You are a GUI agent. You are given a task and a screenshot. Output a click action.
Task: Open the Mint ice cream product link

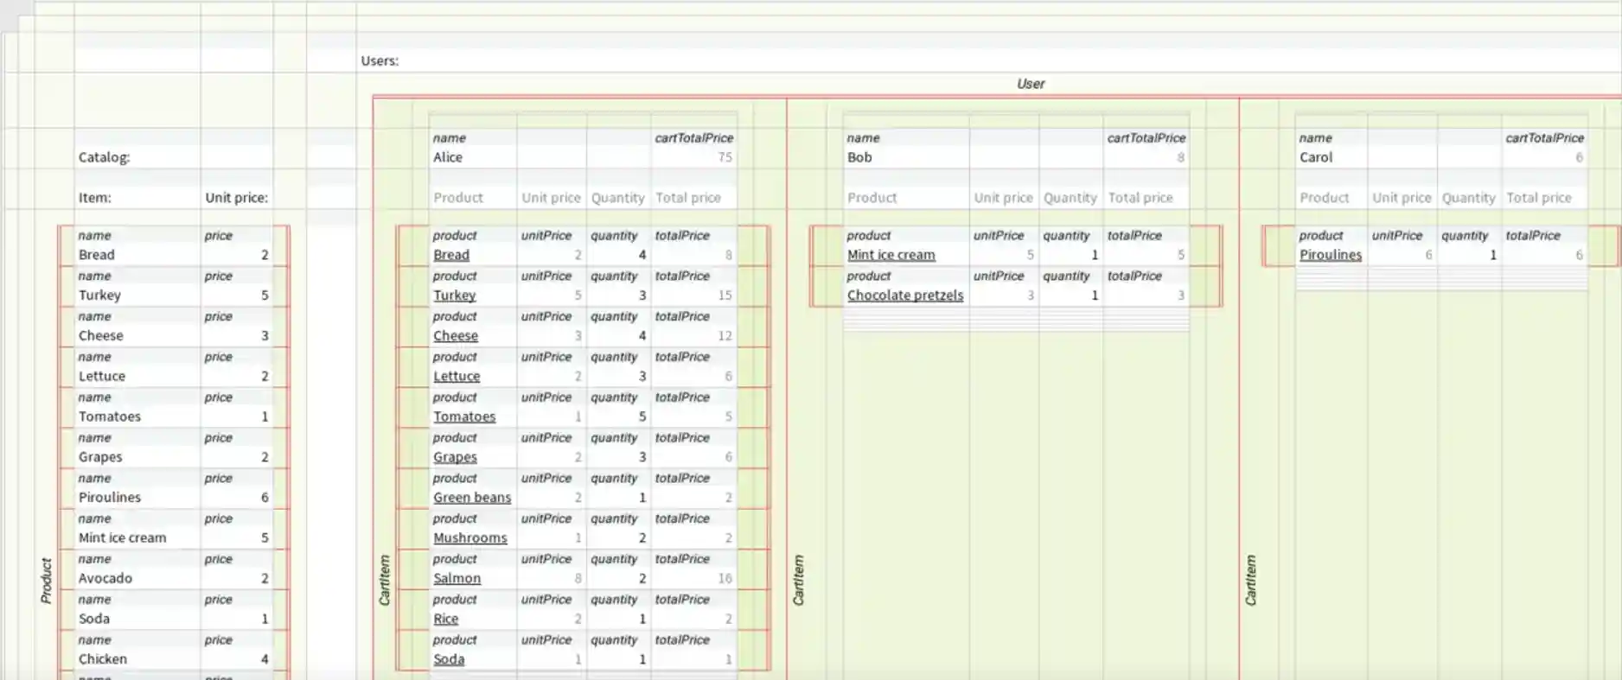[891, 255]
